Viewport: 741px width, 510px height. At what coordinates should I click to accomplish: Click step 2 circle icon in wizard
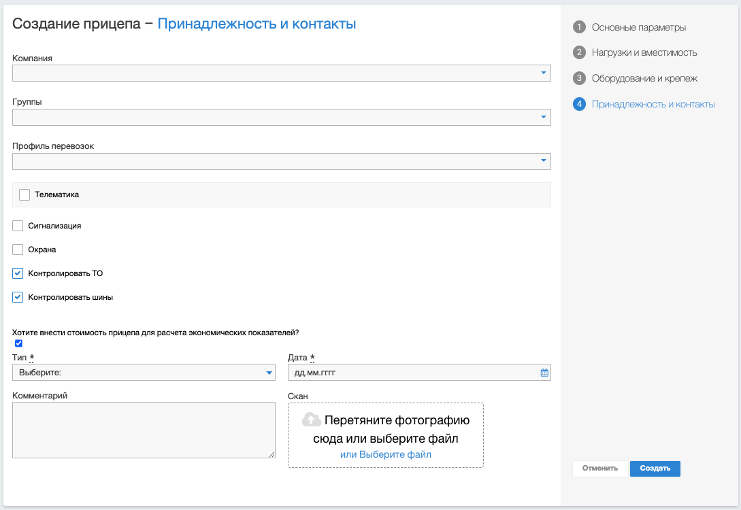tap(580, 52)
